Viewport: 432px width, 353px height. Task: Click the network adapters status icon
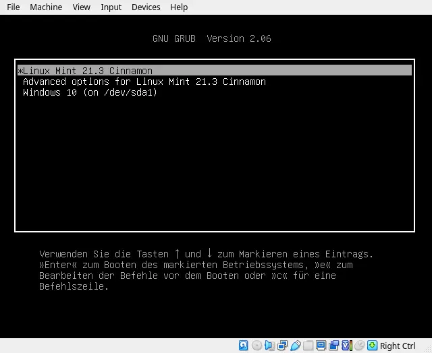click(x=282, y=346)
